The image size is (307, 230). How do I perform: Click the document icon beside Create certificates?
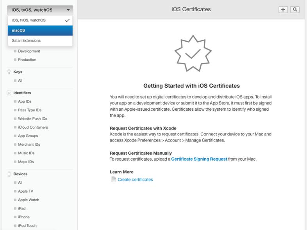coord(114,179)
